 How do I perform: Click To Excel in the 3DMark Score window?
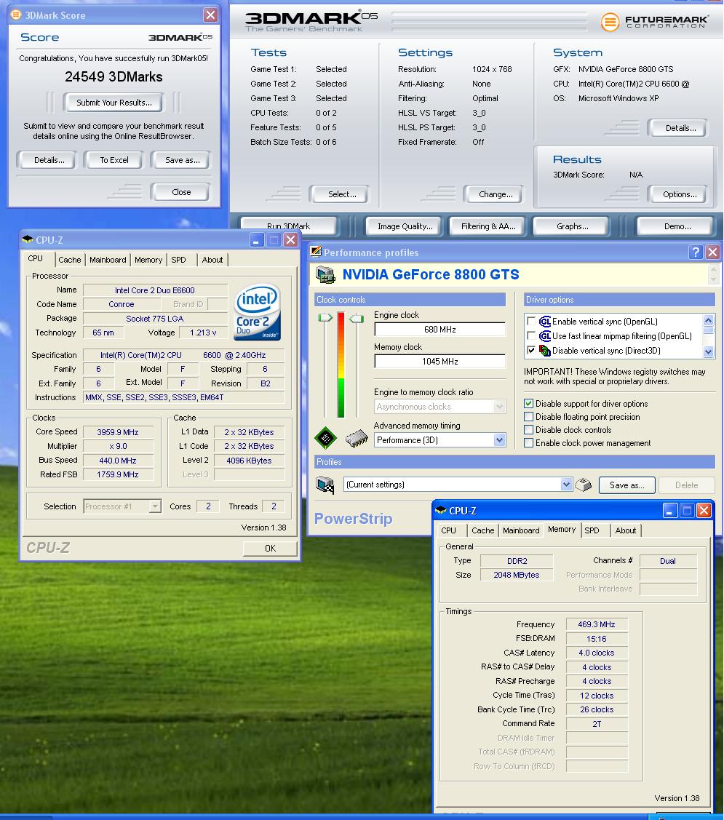tap(114, 160)
